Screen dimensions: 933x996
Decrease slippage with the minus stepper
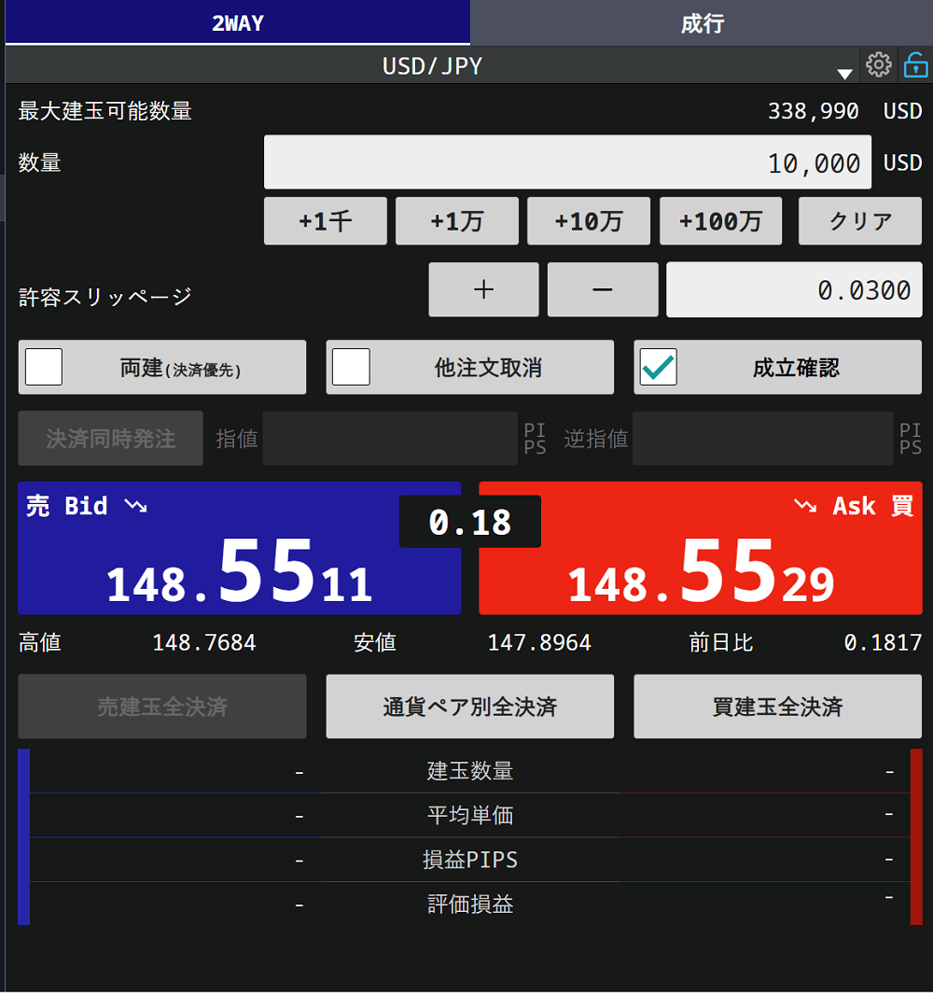click(x=602, y=289)
